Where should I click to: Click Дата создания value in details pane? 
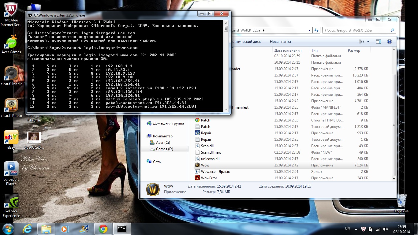click(298, 186)
